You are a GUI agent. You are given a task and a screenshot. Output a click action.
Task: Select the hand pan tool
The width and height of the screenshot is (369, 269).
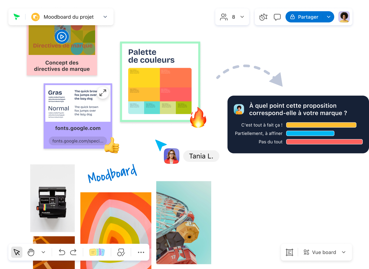[x=31, y=252]
